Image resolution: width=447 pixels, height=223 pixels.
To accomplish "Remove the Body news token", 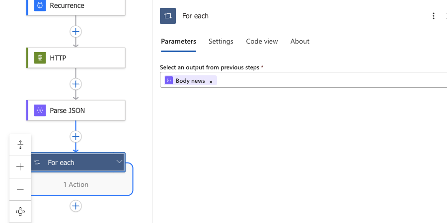I will tap(211, 81).
